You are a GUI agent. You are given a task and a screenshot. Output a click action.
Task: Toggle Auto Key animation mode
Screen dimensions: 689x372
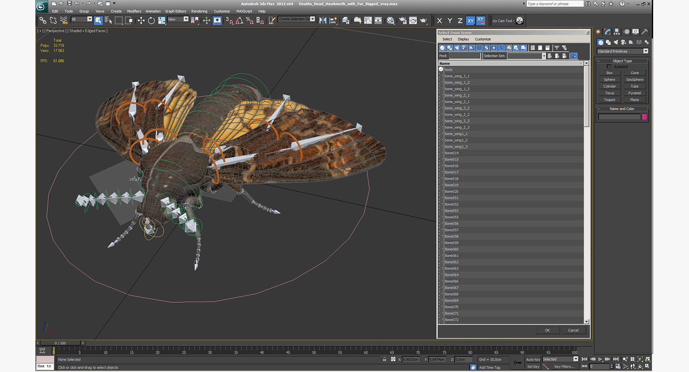coord(533,359)
